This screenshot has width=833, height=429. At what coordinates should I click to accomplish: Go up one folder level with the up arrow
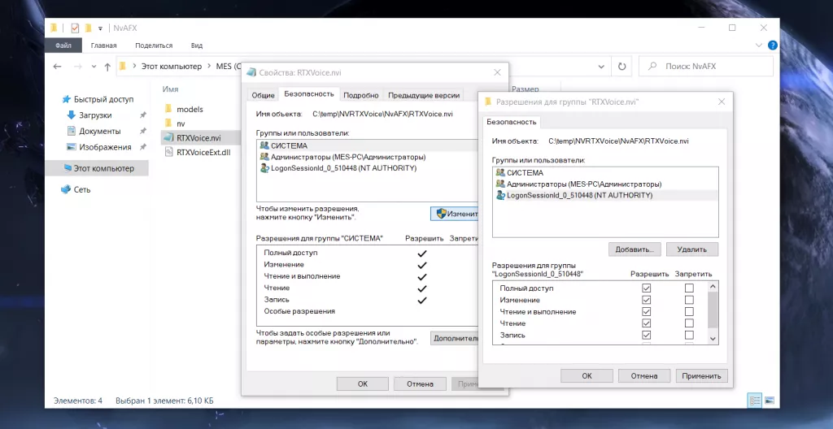tap(107, 67)
